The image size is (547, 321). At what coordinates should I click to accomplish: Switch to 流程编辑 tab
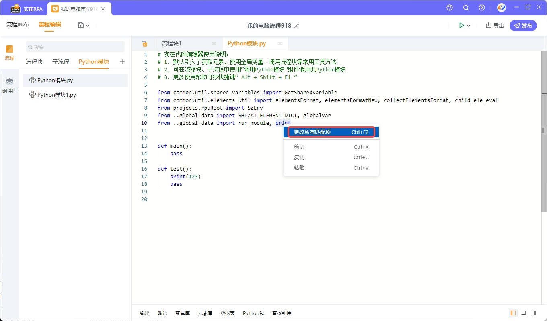(50, 24)
